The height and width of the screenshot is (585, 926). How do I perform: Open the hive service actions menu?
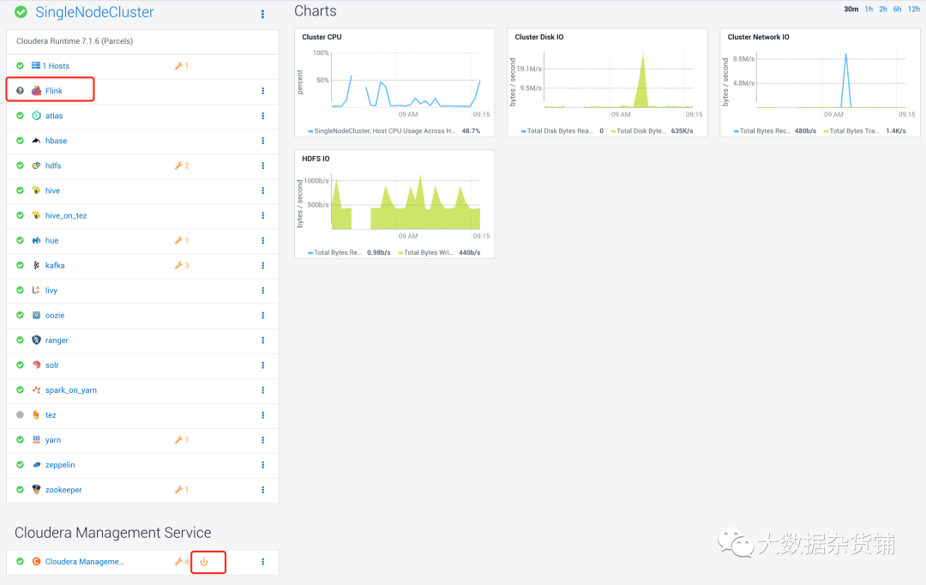(x=263, y=191)
